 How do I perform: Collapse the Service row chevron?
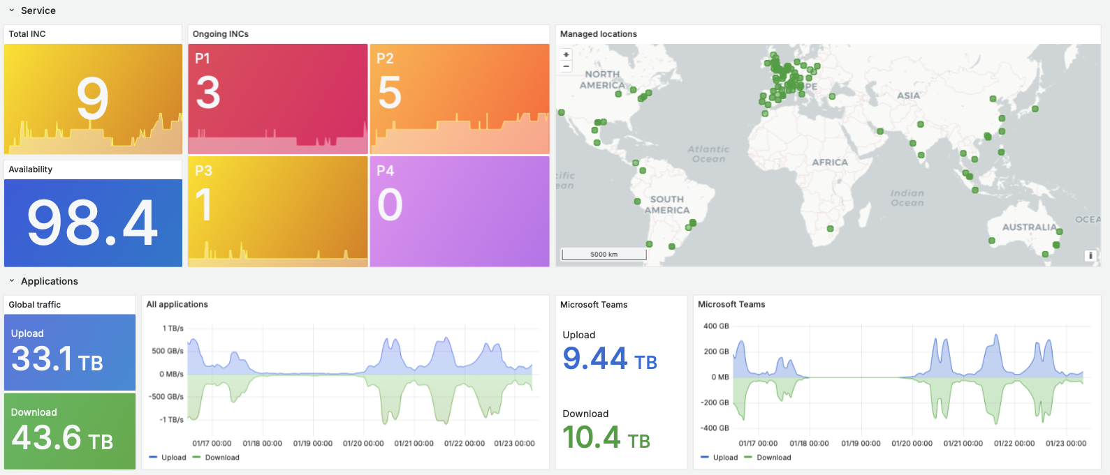point(12,10)
